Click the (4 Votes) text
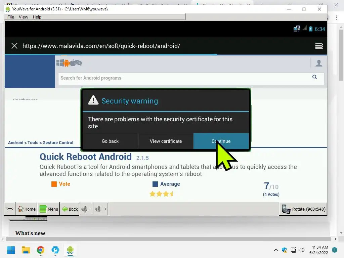This screenshot has height=258, width=344. (271, 195)
